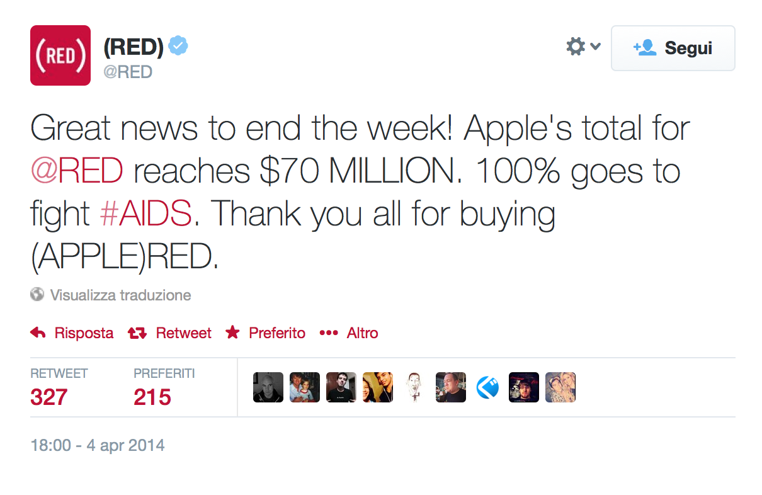Open the last avatar showing a couple

[560, 387]
